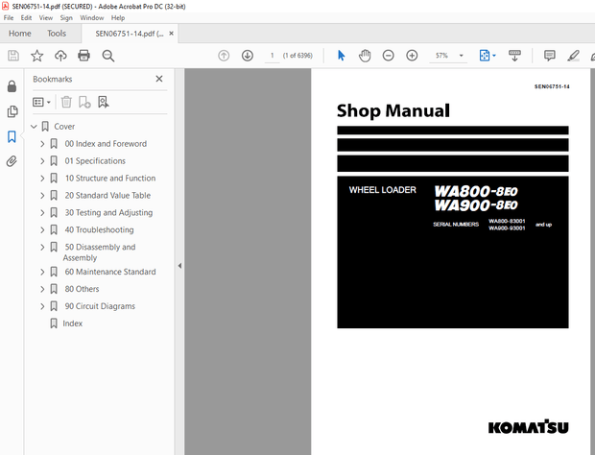The width and height of the screenshot is (595, 455).
Task: Go to 80 Others bookmark
Action: 82,289
